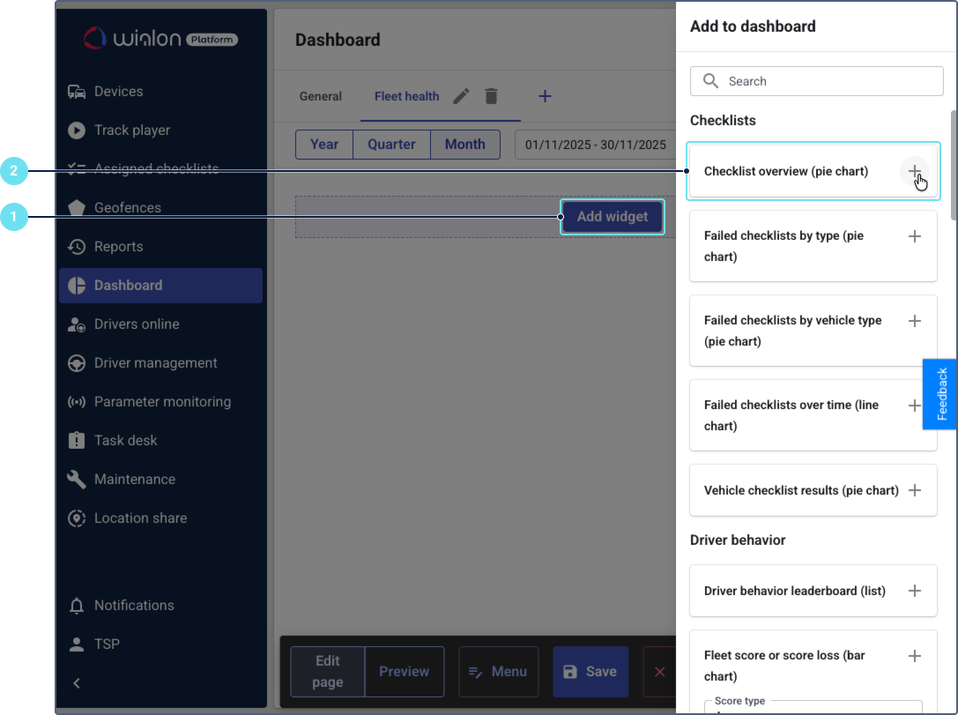The height and width of the screenshot is (715, 958).
Task: Add a new dashboard tab with plus icon
Action: tap(545, 96)
